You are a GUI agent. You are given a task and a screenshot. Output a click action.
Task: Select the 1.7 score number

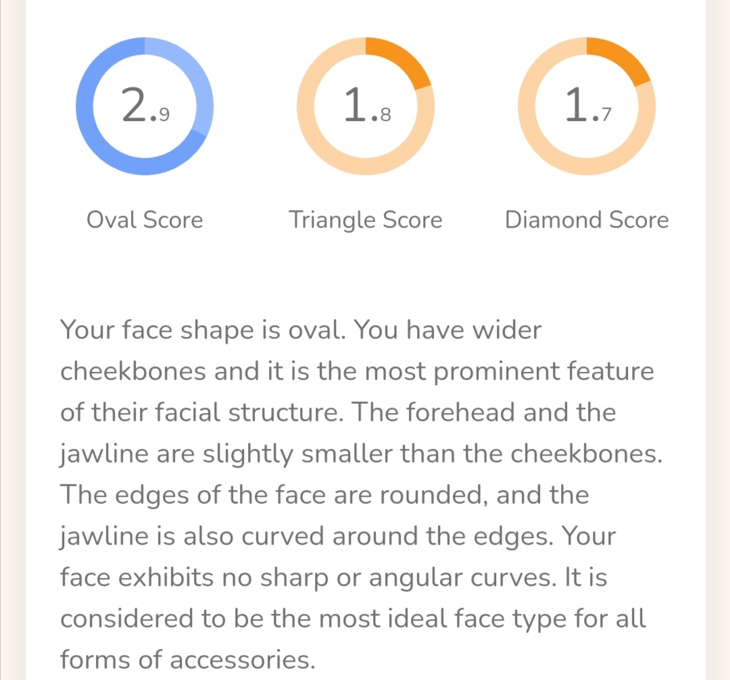click(x=587, y=106)
